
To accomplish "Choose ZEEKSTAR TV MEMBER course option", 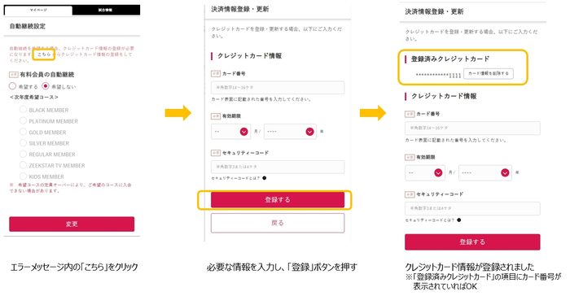I will (x=23, y=165).
